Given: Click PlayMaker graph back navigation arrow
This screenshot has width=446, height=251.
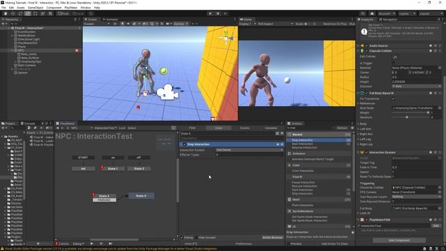Looking at the screenshot, I should pyautogui.click(x=57, y=128).
